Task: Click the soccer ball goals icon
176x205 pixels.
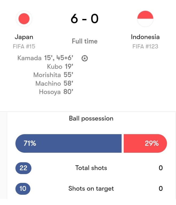Action: 85,58
